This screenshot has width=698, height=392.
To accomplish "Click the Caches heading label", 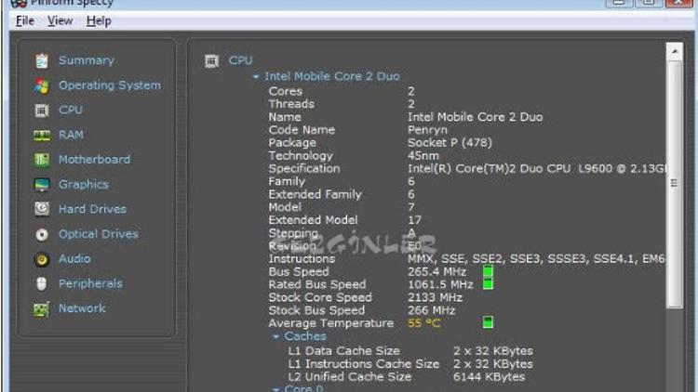I will pos(305,336).
